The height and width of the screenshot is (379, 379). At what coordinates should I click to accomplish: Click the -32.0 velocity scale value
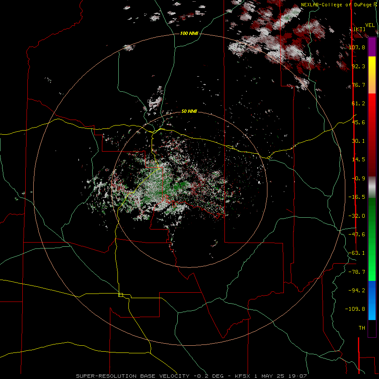click(357, 216)
